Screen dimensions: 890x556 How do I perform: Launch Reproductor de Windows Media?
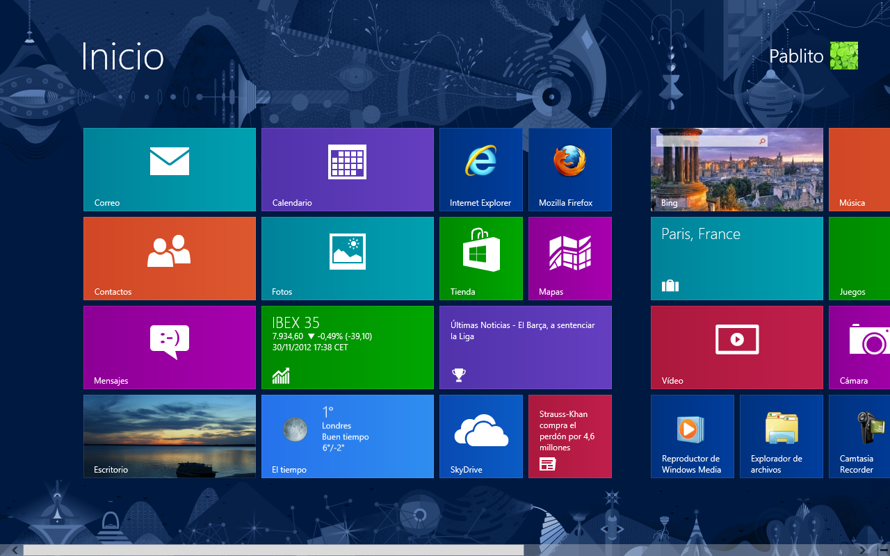[693, 436]
